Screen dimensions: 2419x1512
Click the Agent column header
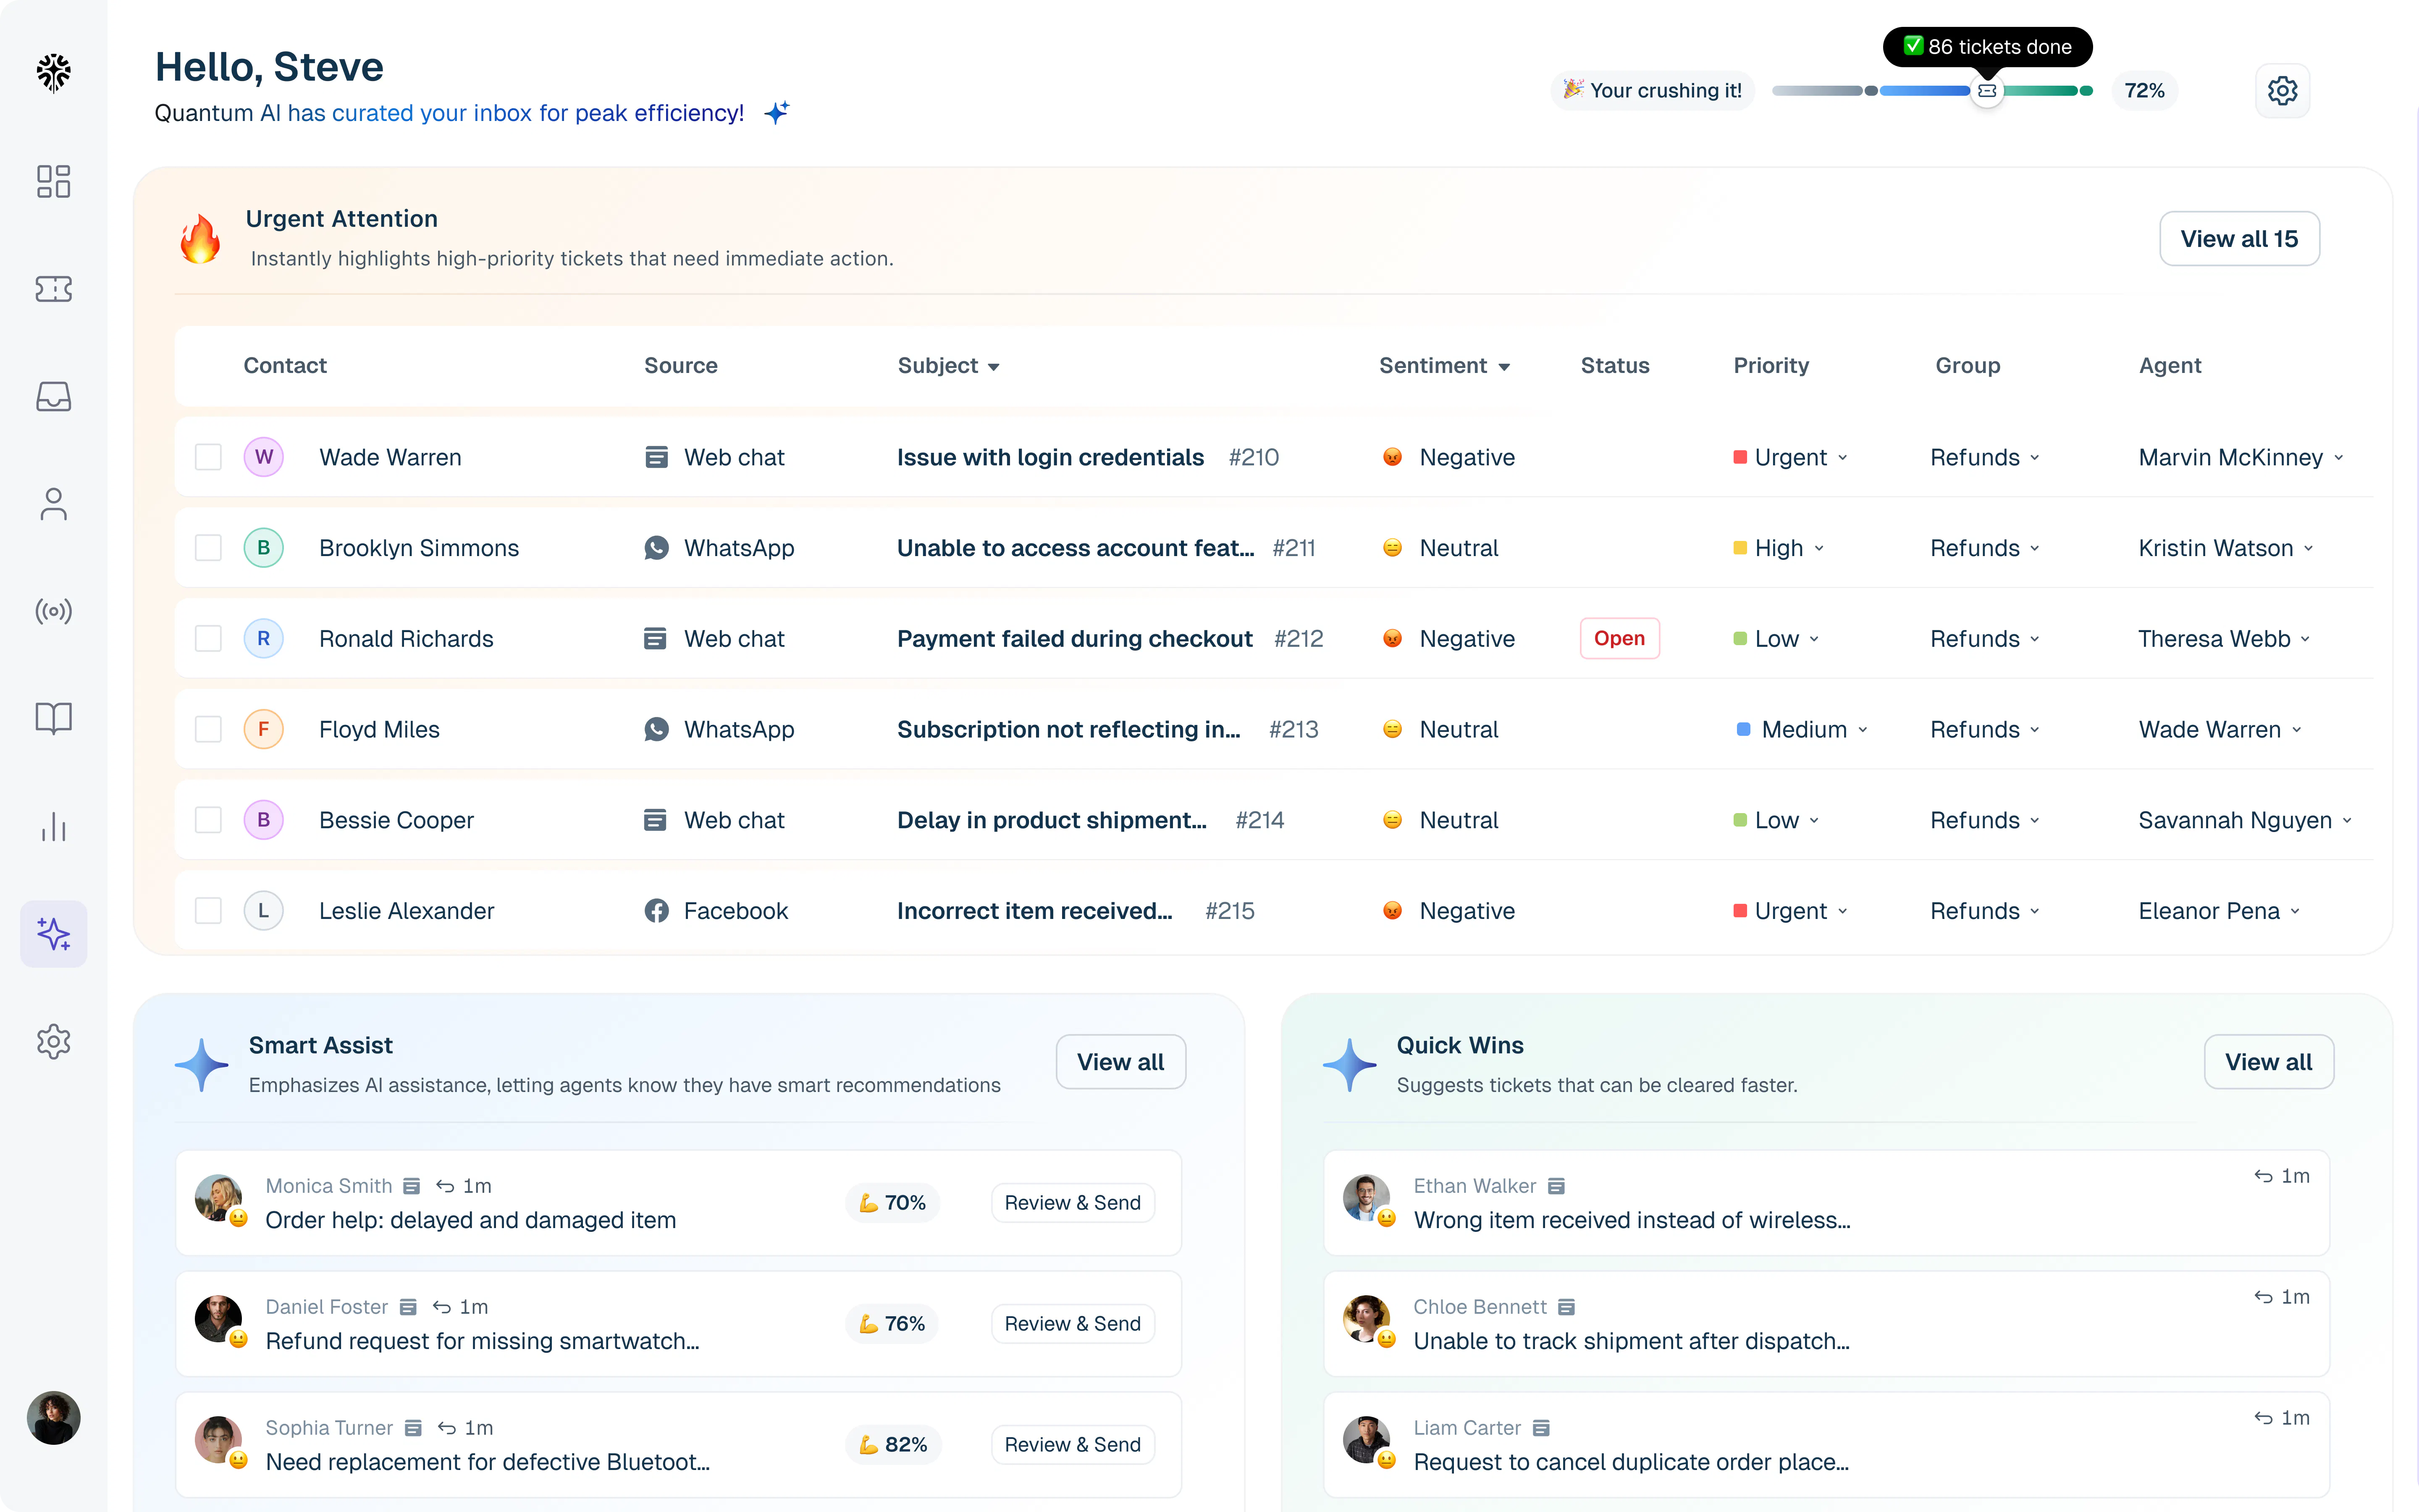coord(2170,365)
